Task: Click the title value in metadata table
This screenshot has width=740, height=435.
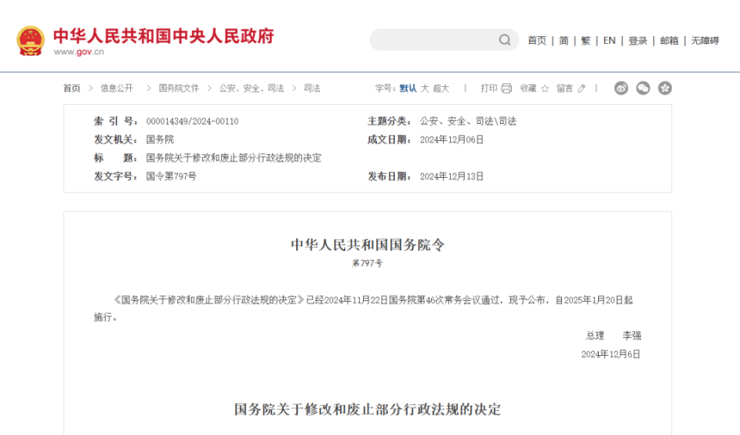Action: (x=234, y=158)
